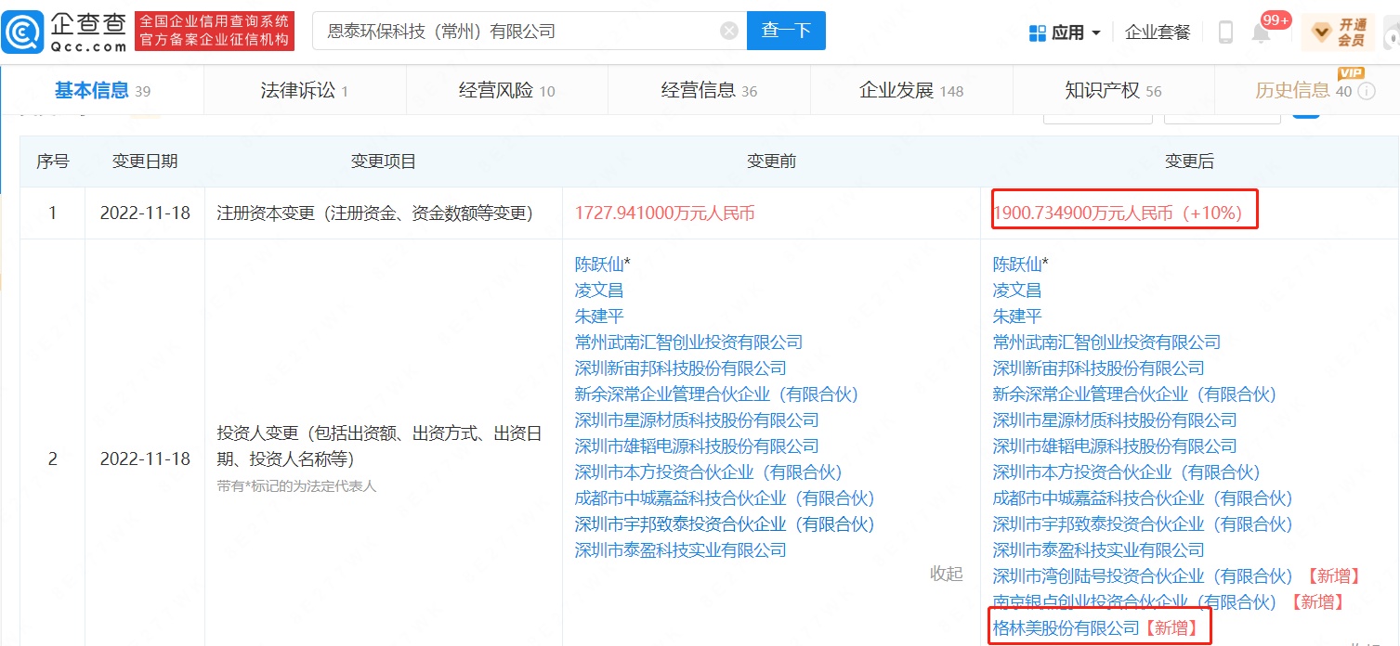Click the 变更日期 column header
Image resolution: width=1400 pixels, height=646 pixels.
click(x=145, y=161)
